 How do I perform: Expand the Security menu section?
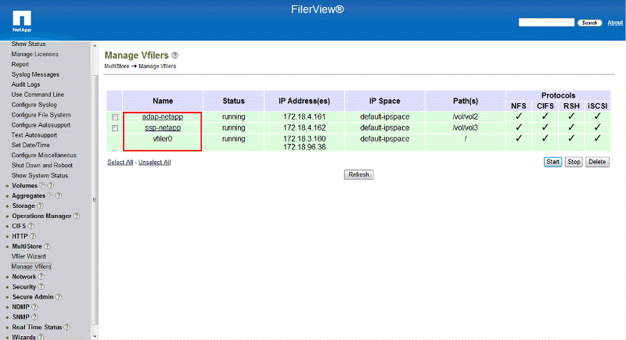[x=24, y=287]
